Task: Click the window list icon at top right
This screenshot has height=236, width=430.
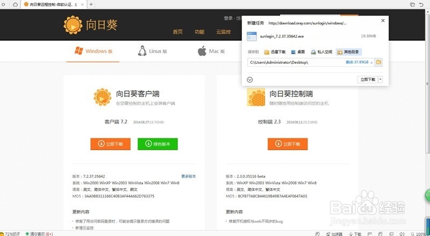Action: [x=412, y=4]
